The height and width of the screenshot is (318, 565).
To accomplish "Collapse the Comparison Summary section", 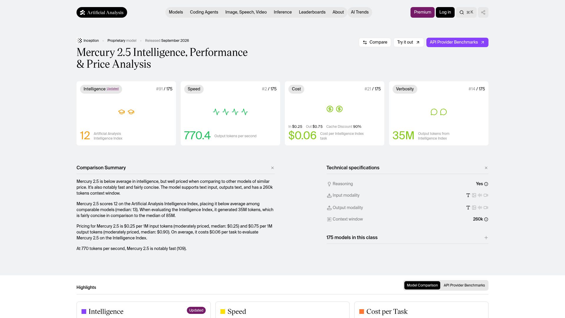I will tap(272, 168).
